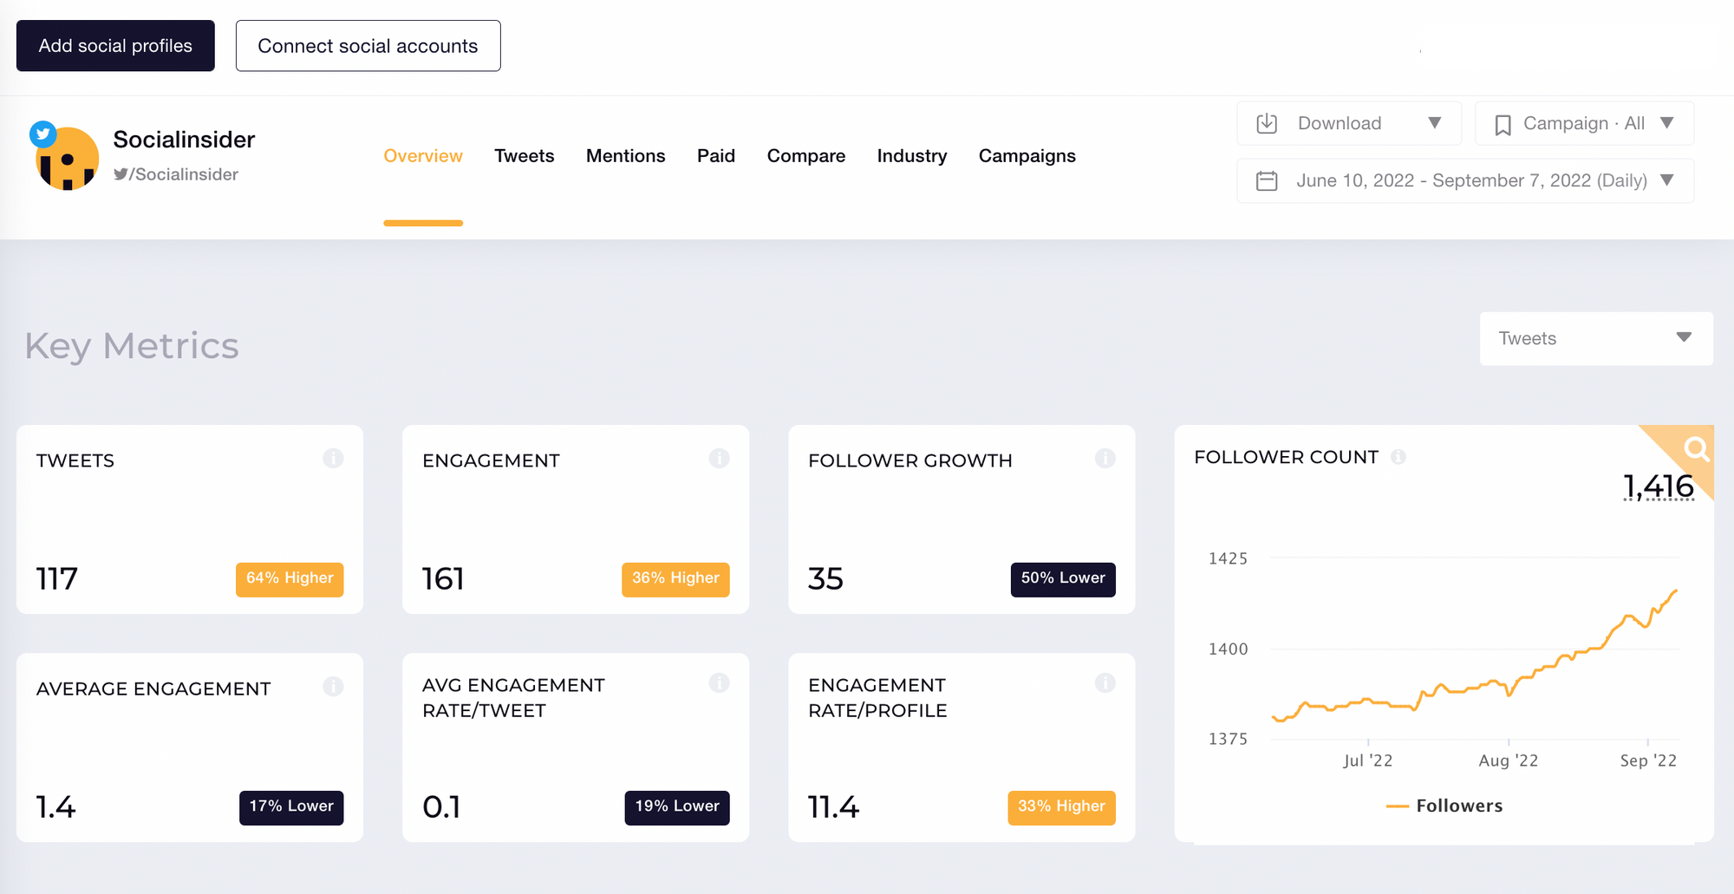Open info icon on ENGAGEMENT RATE/PROFILE card

click(x=1105, y=683)
